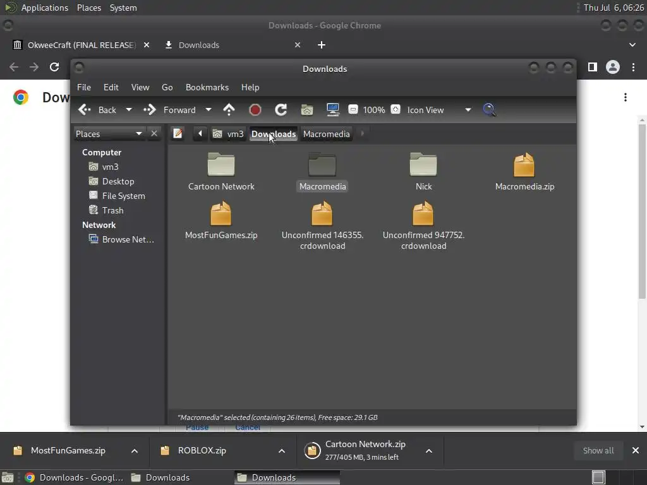Expand ROBLOX.zip download options chevron
The height and width of the screenshot is (485, 647).
282,451
